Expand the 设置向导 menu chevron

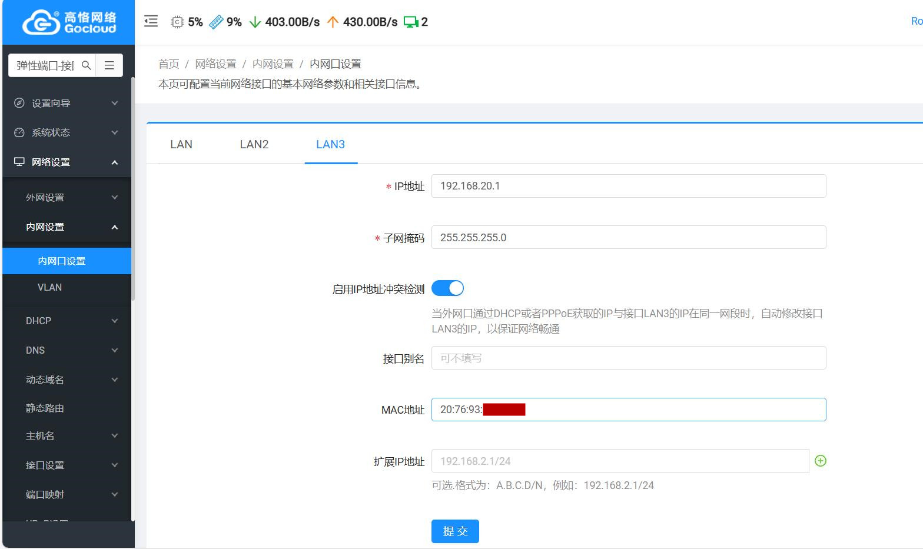[x=115, y=103]
